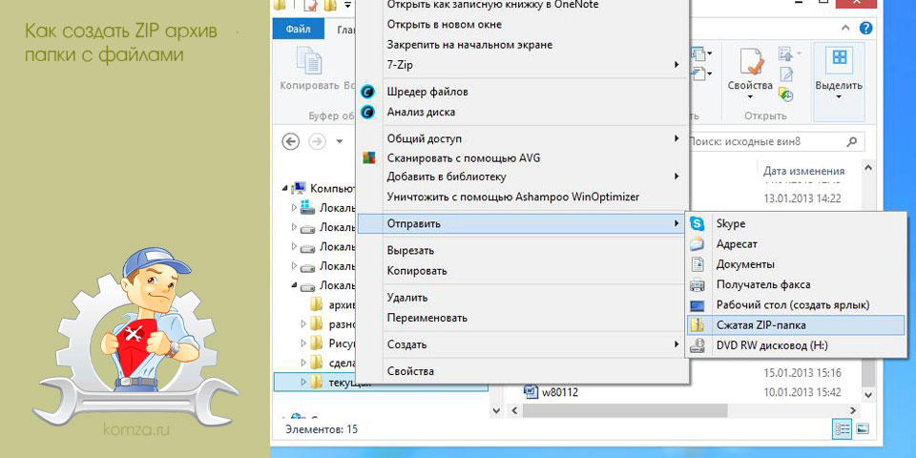Switch to details view icon in status bar

pos(842,429)
